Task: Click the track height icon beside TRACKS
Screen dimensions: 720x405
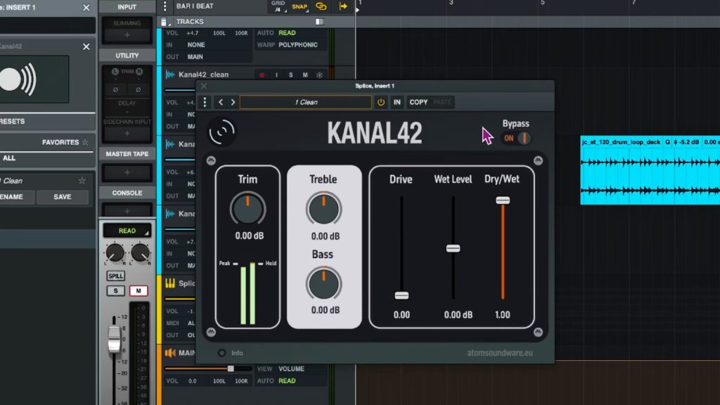Action: tap(165, 22)
